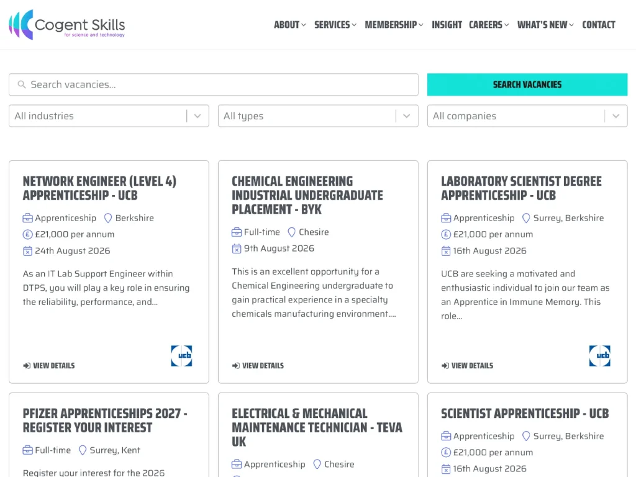Open the All industries dropdown
The width and height of the screenshot is (636, 477).
[x=109, y=116]
